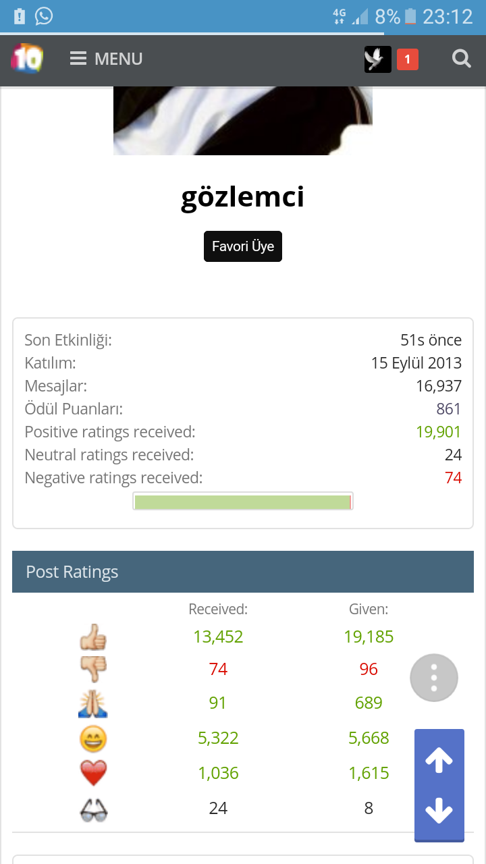Viewport: 486px width, 864px height.
Task: Click the grinning face rating icon
Action: click(x=93, y=738)
